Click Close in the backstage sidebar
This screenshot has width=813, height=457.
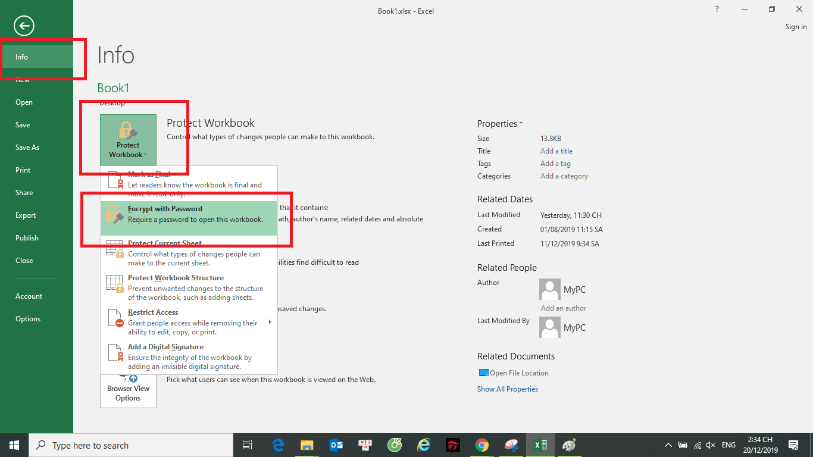tap(36, 261)
